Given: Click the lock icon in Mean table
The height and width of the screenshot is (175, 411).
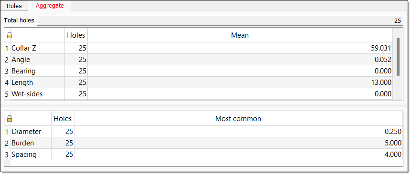Looking at the screenshot, I should (x=10, y=35).
